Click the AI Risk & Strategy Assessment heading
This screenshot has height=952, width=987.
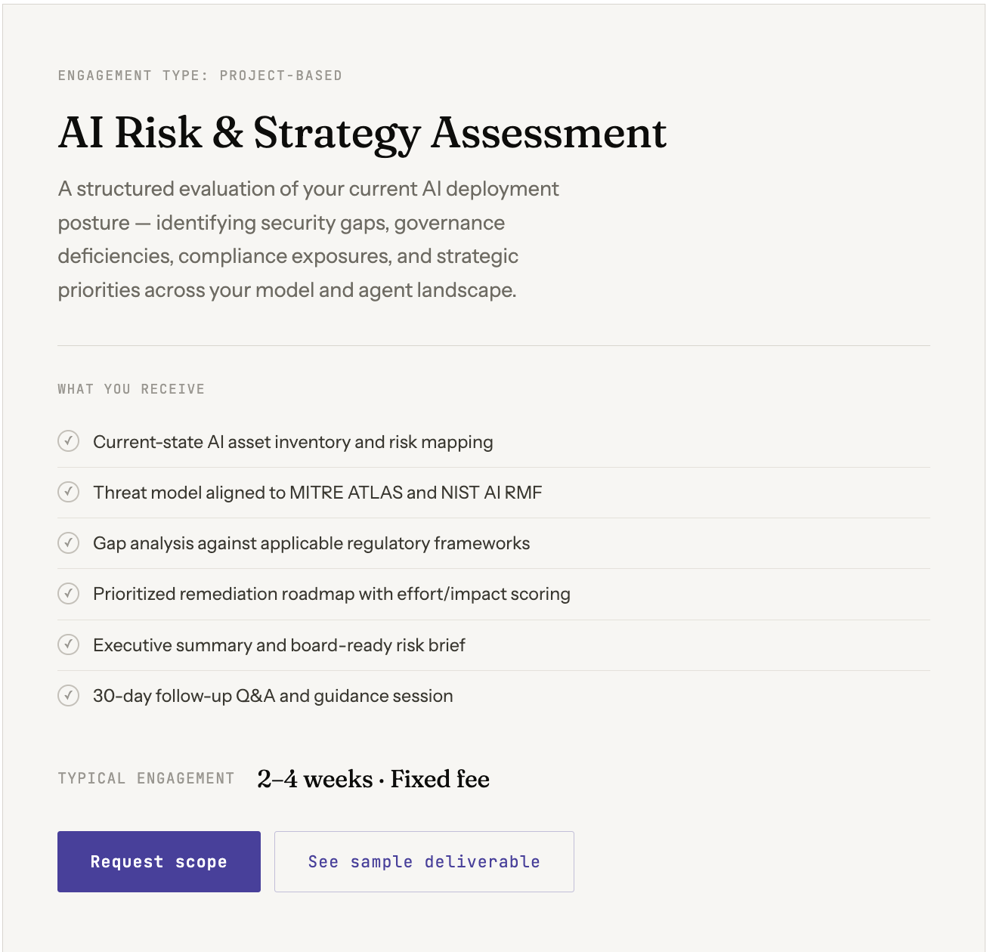point(362,133)
